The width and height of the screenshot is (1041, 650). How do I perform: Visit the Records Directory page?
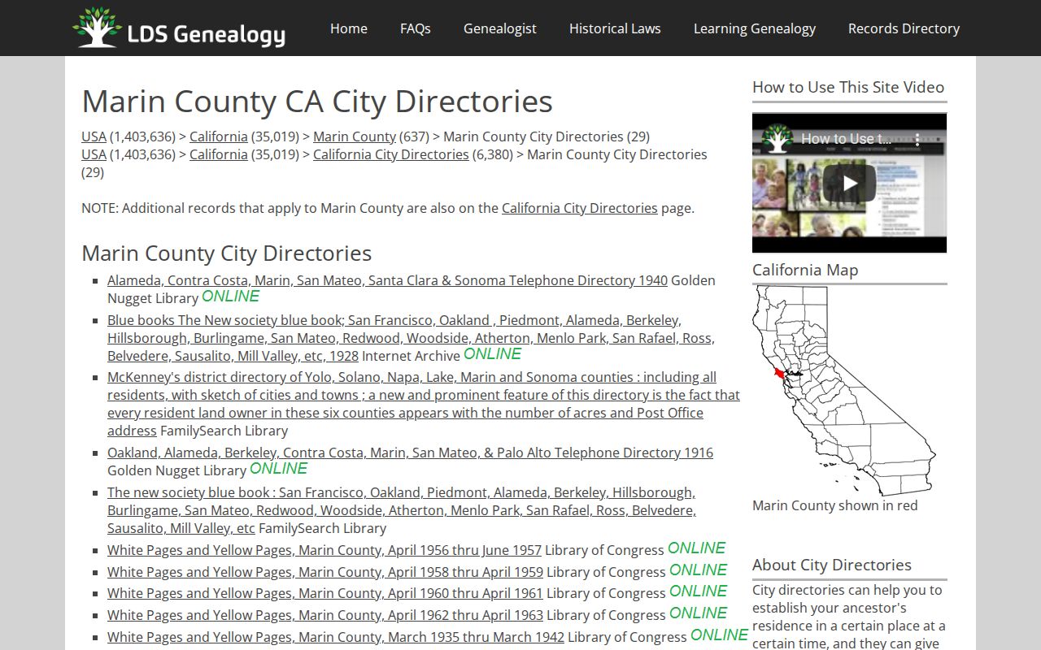(x=904, y=28)
